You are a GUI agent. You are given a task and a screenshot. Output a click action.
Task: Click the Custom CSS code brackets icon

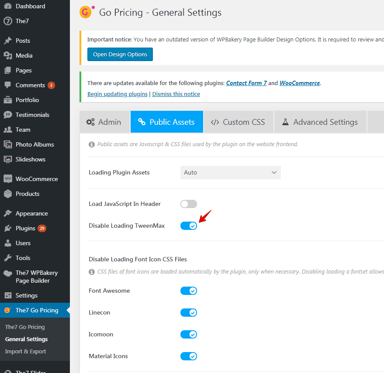pyautogui.click(x=215, y=122)
